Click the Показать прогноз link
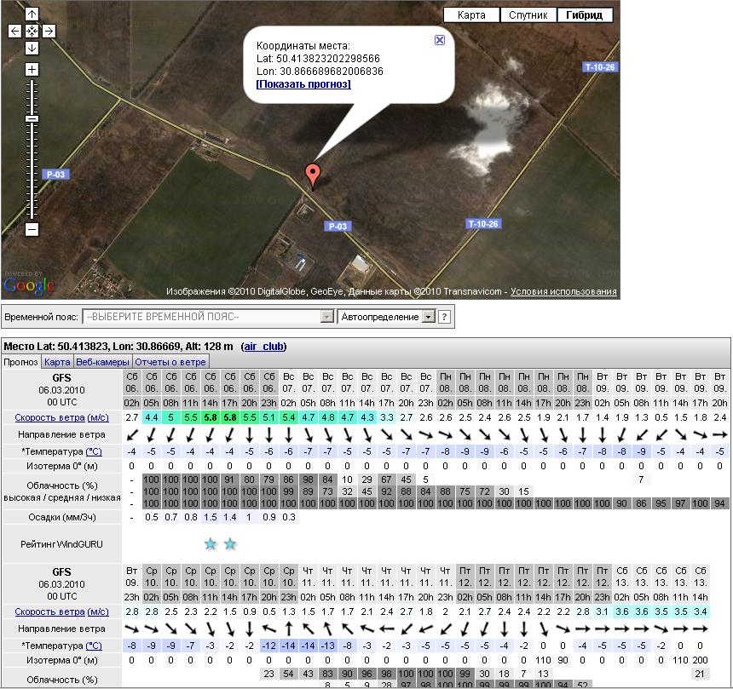Screen dimensions: 733x689 [303, 84]
